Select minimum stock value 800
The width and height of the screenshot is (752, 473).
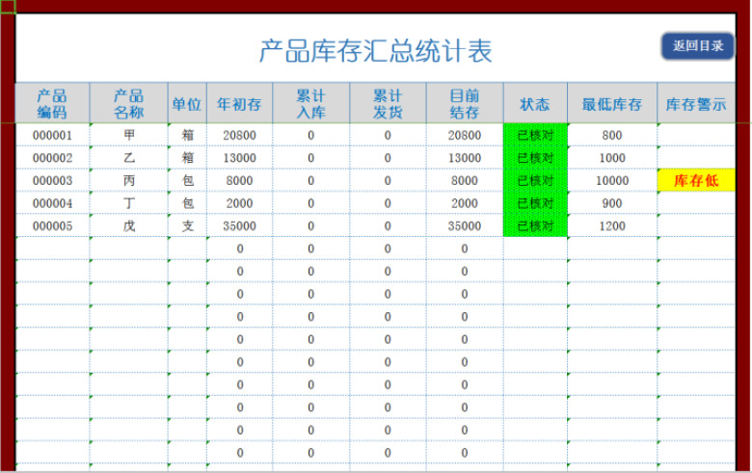[x=612, y=135]
